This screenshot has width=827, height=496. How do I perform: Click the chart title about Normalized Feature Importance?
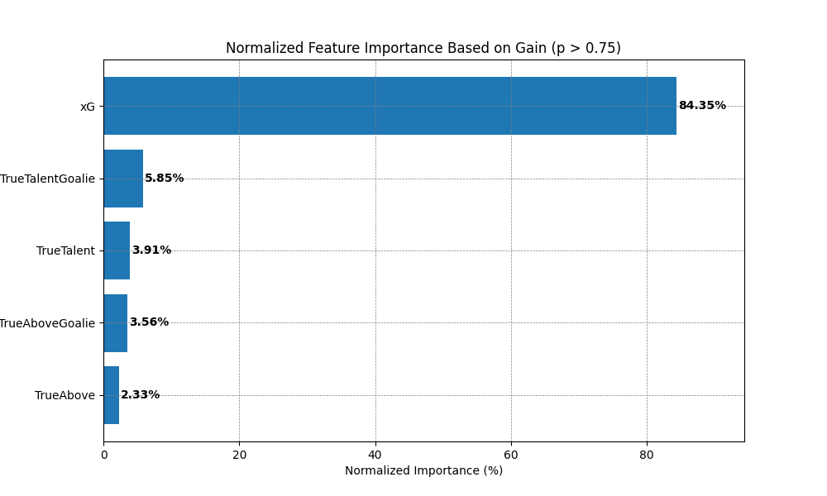point(423,48)
